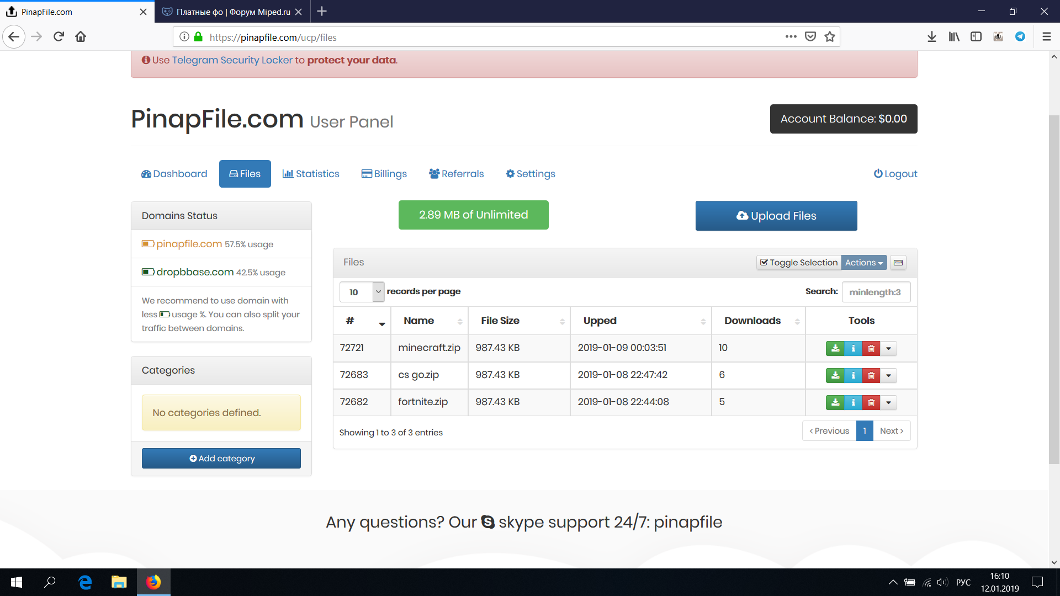The height and width of the screenshot is (596, 1060).
Task: Open the Referrals tab
Action: pyautogui.click(x=457, y=174)
